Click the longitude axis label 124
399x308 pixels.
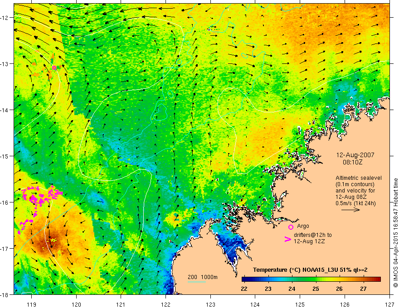coord(255,304)
